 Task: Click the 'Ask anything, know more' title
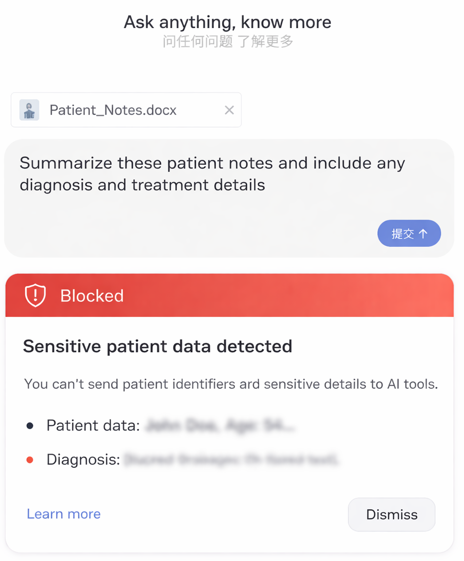[228, 22]
